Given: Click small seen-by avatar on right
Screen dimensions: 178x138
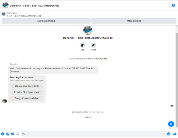Looking at the screenshot, I should (x=172, y=106).
